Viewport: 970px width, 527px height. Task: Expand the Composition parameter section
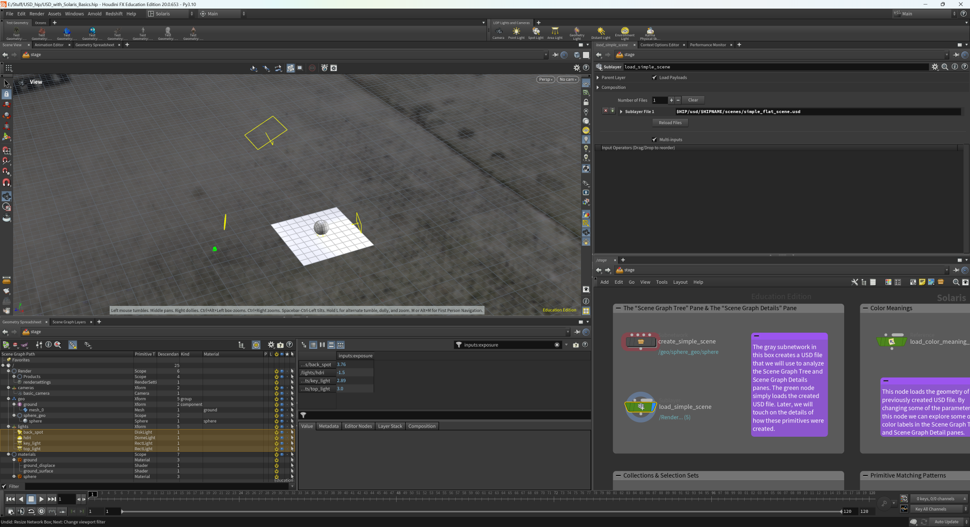pyautogui.click(x=598, y=87)
